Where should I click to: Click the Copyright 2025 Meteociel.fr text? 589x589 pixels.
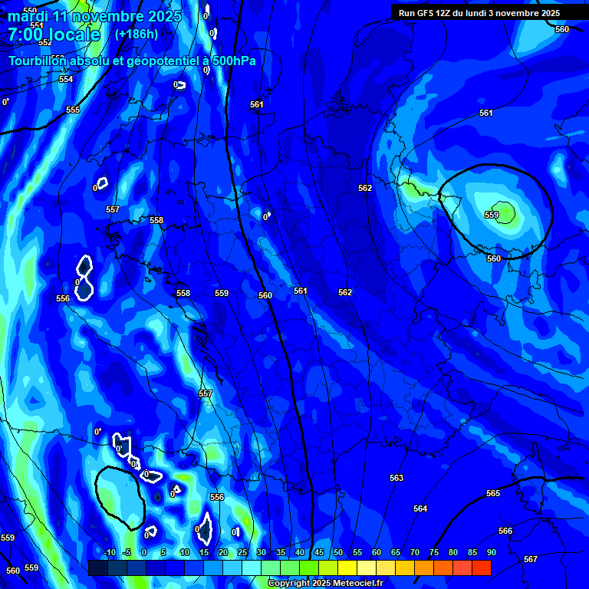coord(325,584)
